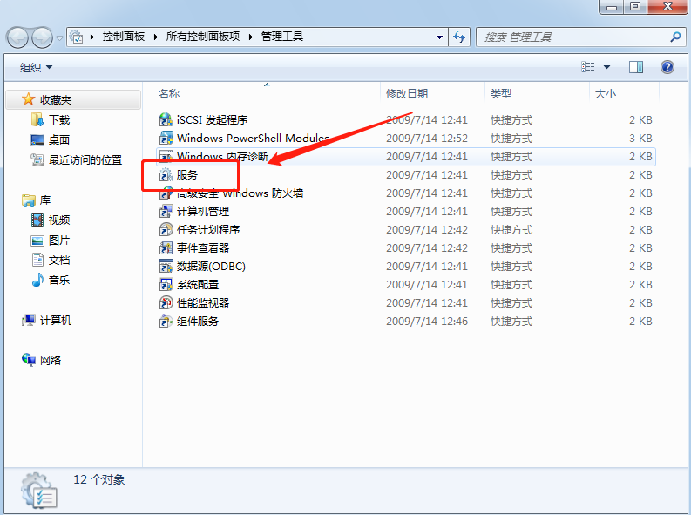Image resolution: width=691 pixels, height=515 pixels.
Task: Sort by the 大小 column header
Action: pyautogui.click(x=605, y=93)
